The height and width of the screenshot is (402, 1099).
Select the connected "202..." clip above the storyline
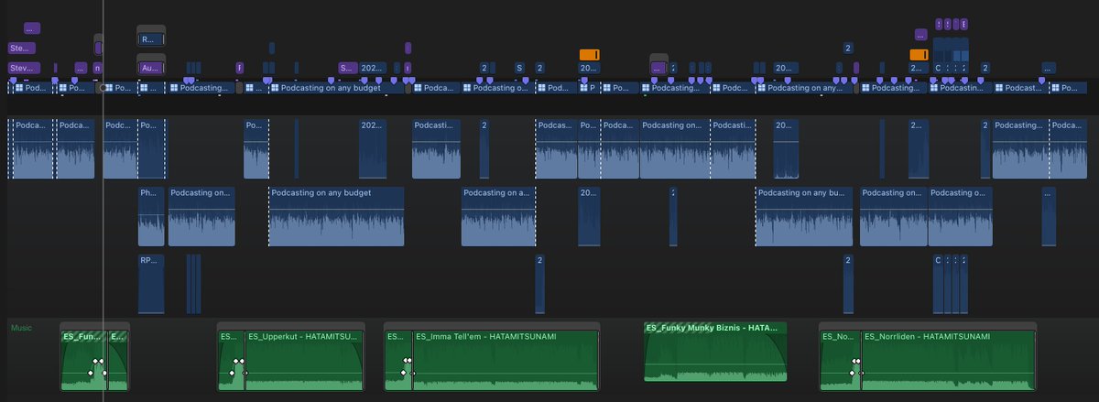pos(372,68)
